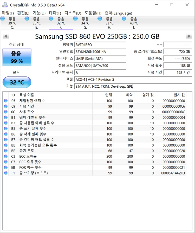
Task: Click the Samsung SSD 860 EVO 250GB title
Action: click(97, 36)
